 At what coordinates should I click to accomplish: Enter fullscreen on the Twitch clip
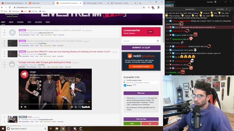(x=79, y=107)
